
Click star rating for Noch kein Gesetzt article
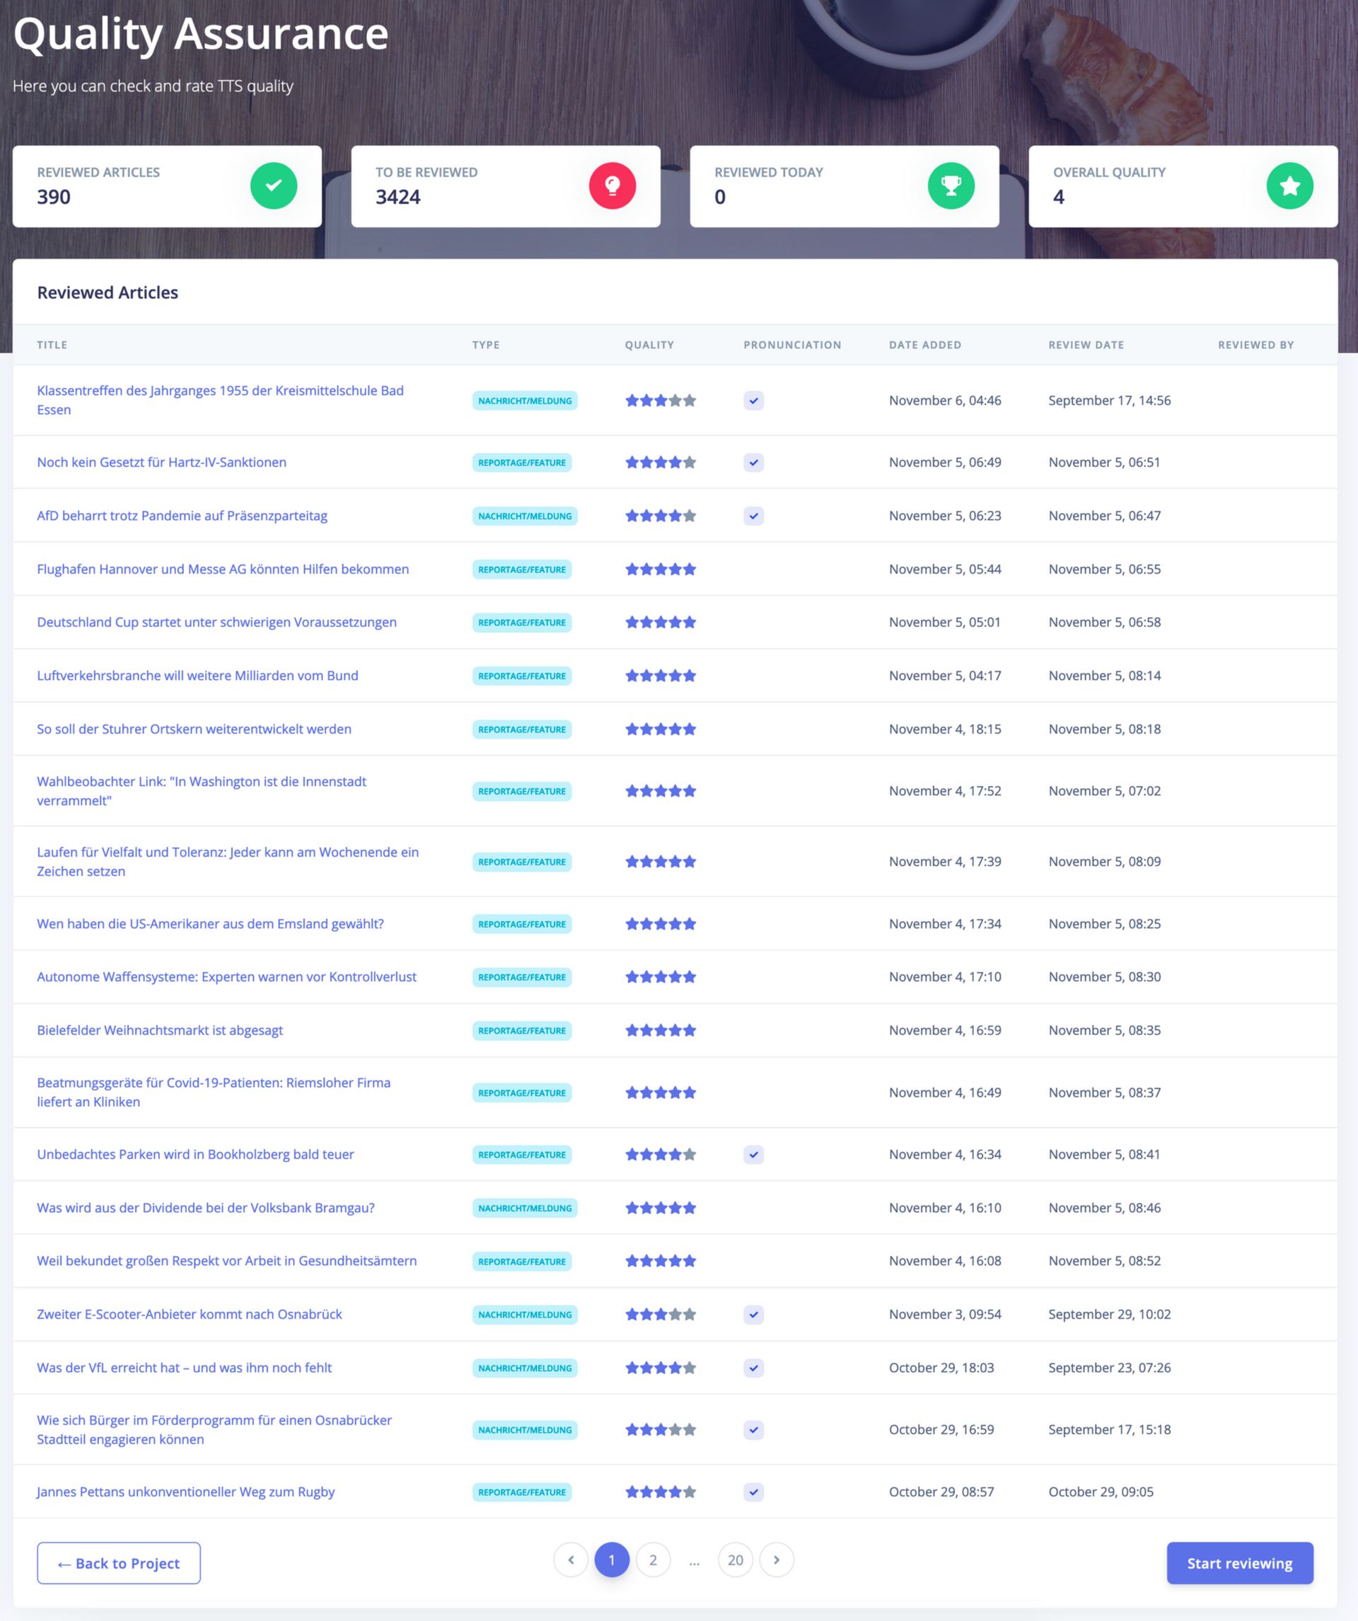[x=661, y=462]
